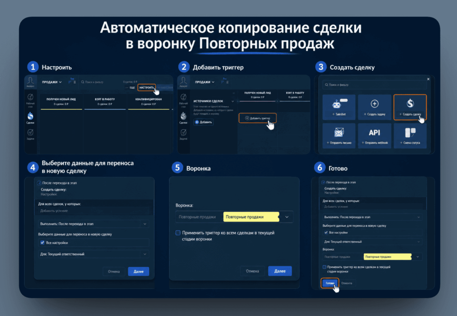Choose the Создать задачу plus tile

tap(374, 107)
